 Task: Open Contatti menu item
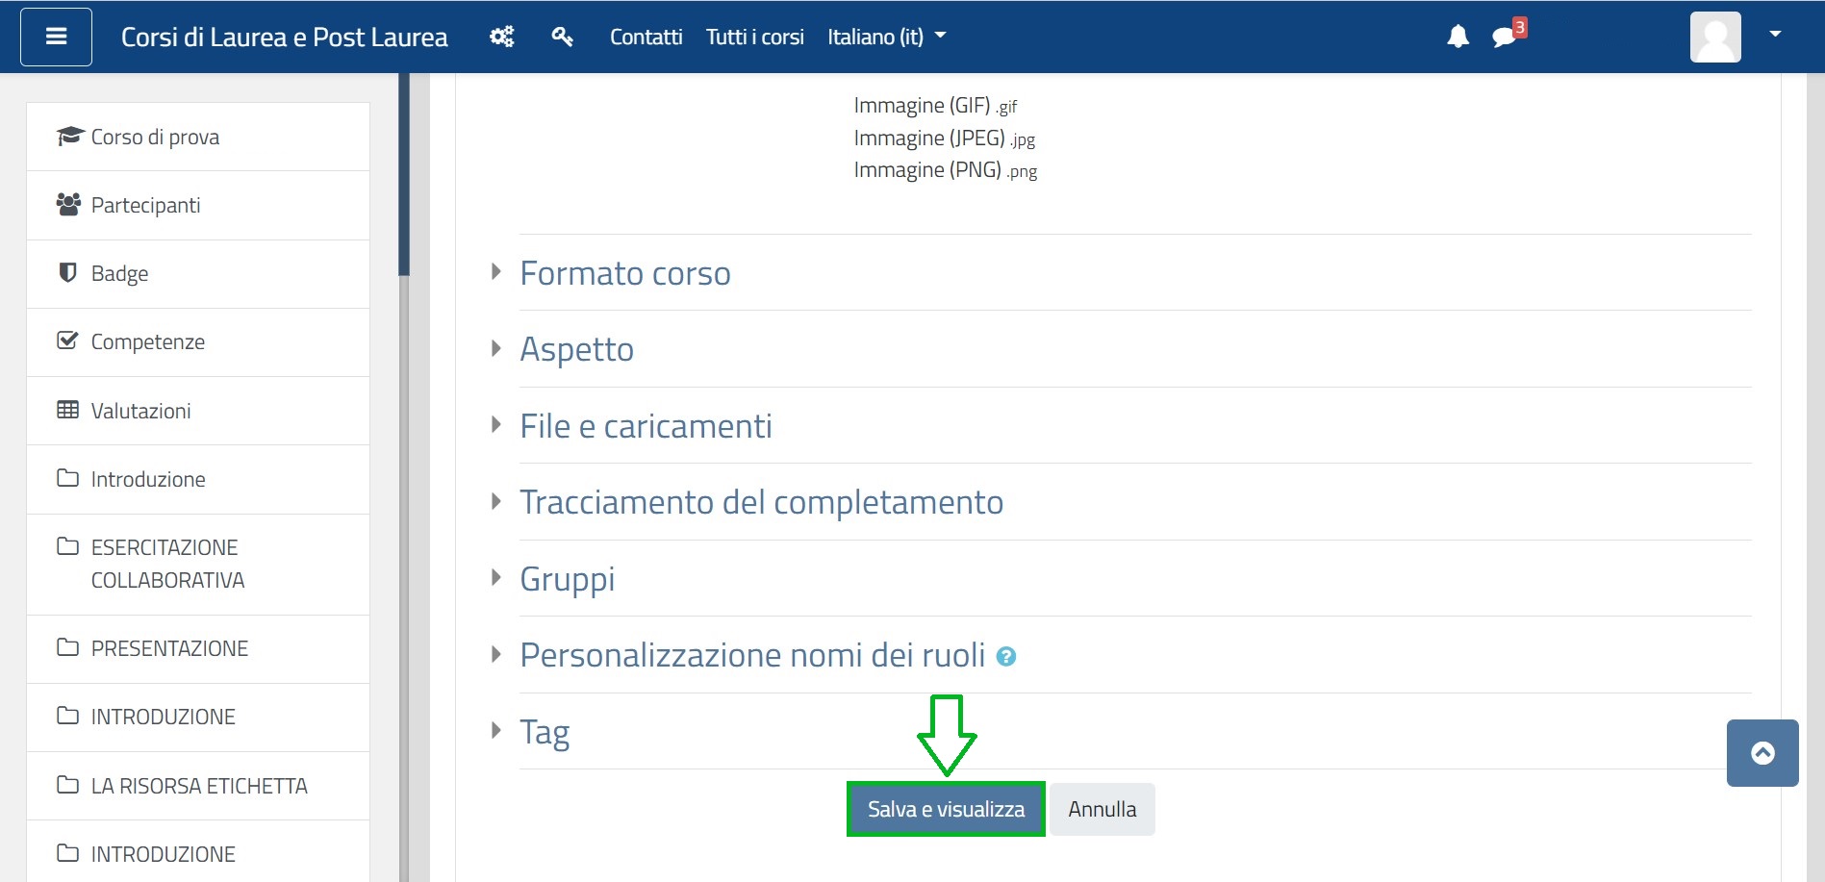[x=646, y=37]
